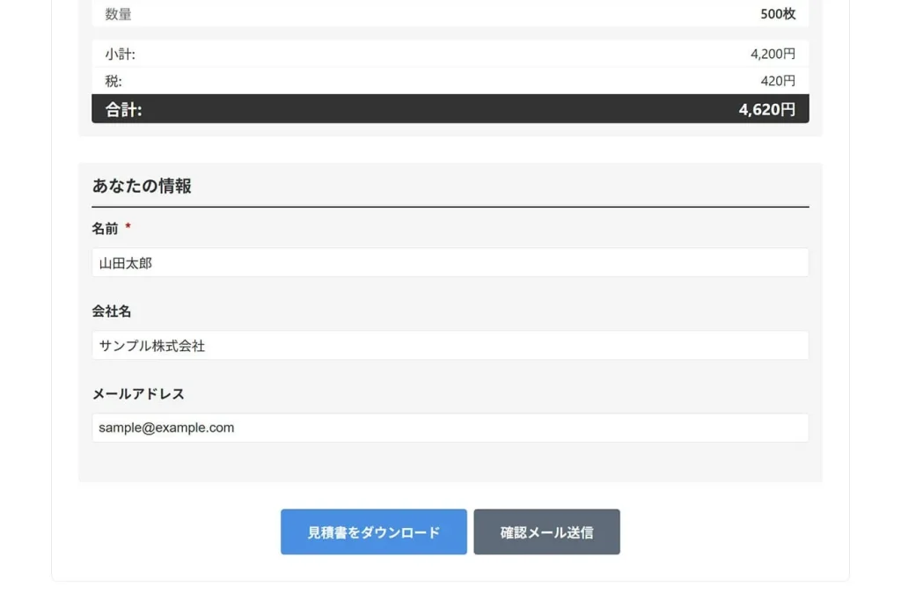The image size is (901, 601).
Task: Click the 確認メール送信 button
Action: click(x=546, y=531)
